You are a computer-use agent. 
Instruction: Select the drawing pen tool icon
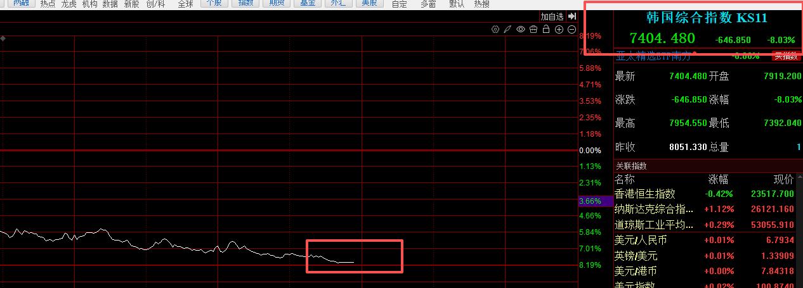(507, 29)
